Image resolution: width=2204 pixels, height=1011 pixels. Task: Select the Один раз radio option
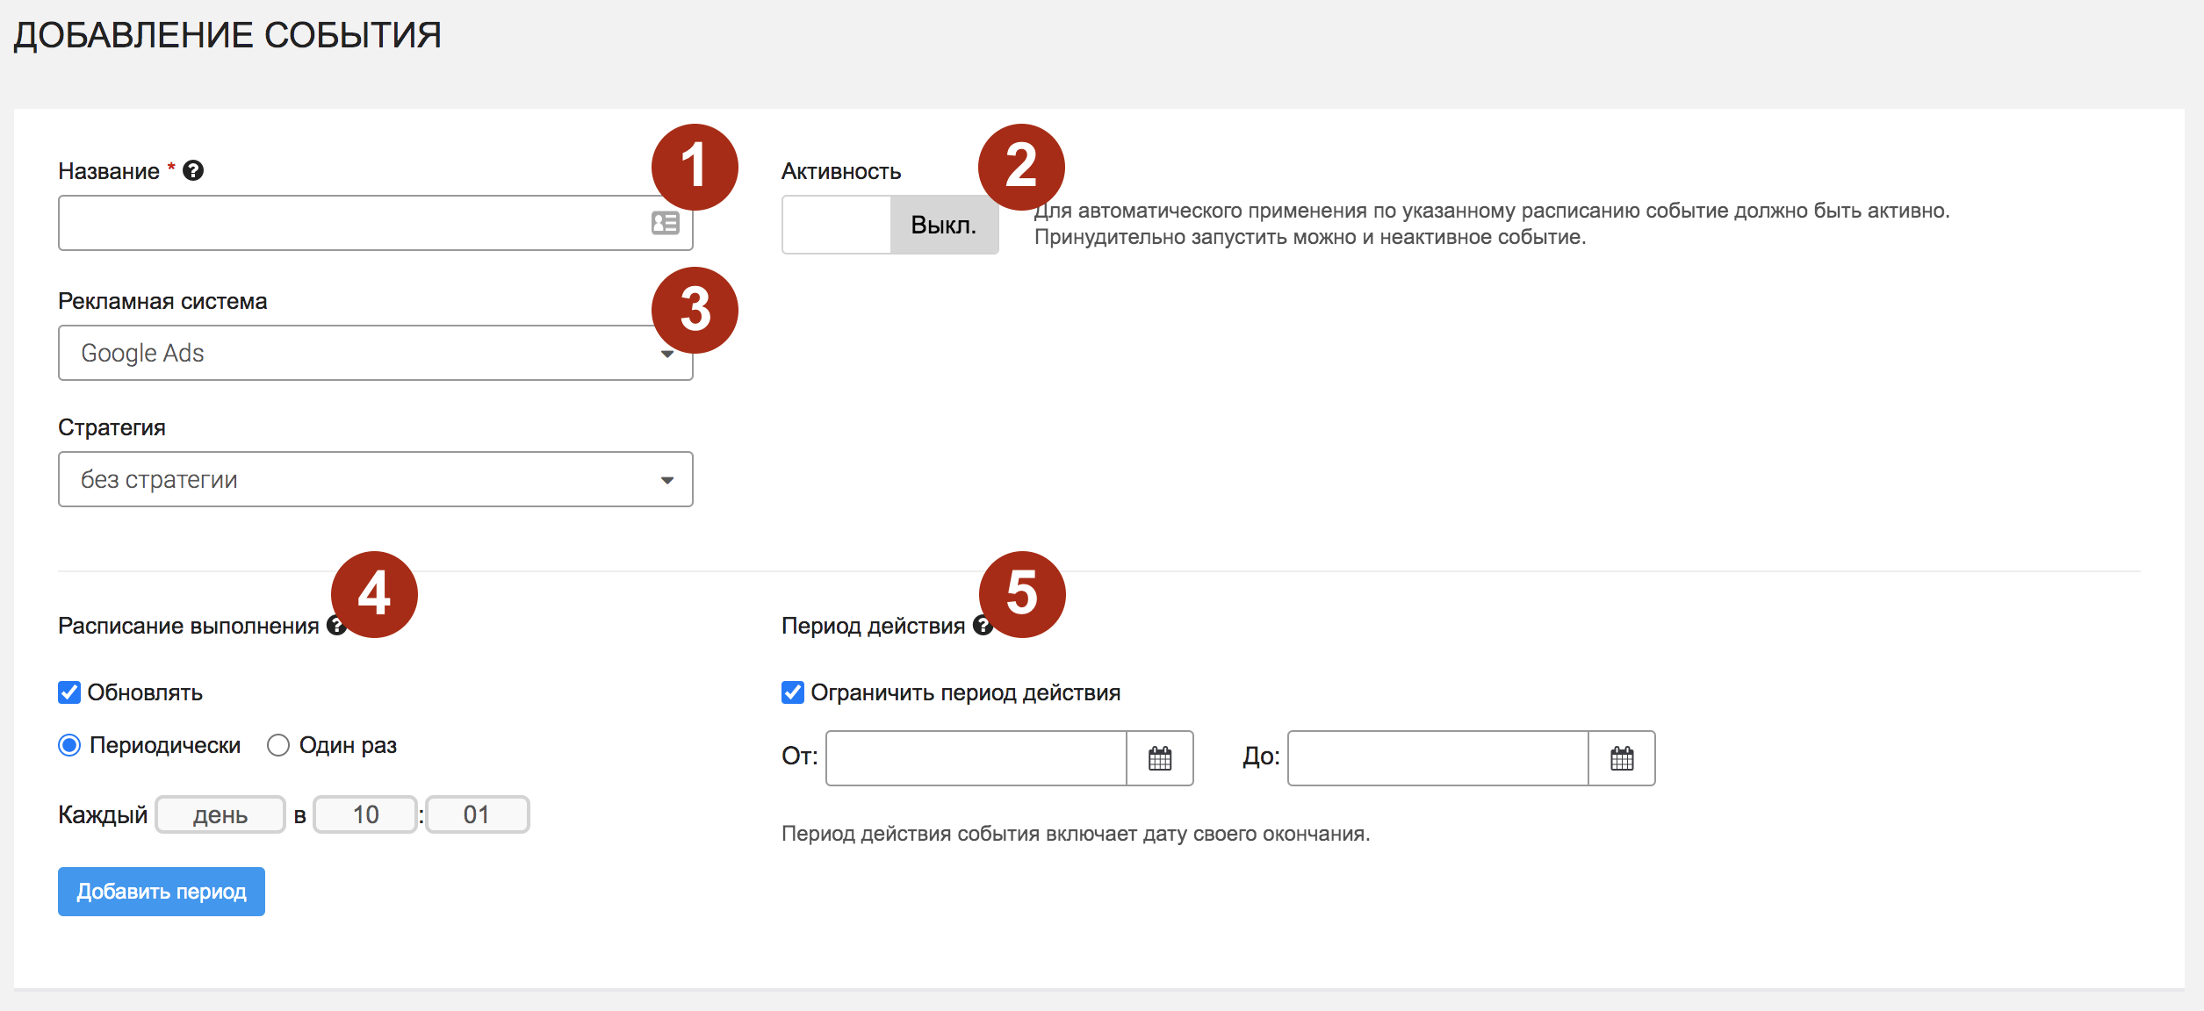coord(278,745)
